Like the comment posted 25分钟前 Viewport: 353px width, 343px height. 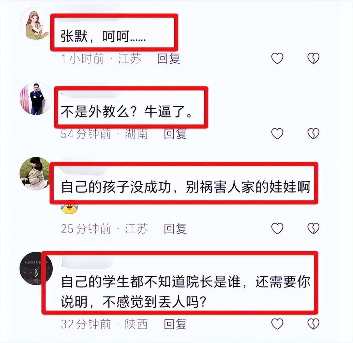pos(277,228)
